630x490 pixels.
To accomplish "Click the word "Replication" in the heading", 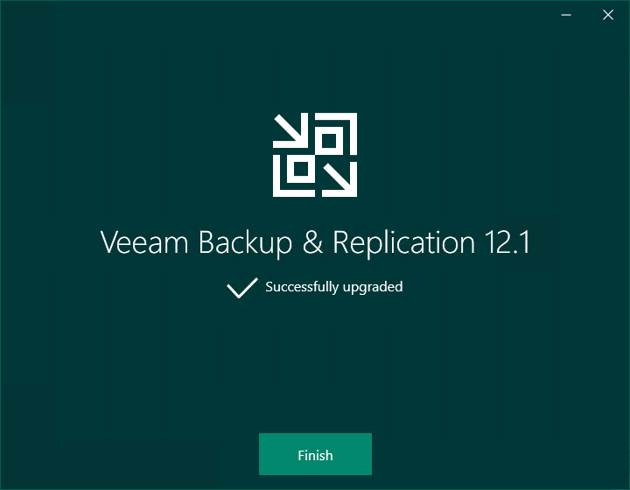I will (x=403, y=243).
